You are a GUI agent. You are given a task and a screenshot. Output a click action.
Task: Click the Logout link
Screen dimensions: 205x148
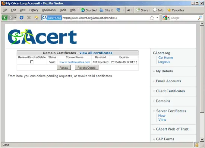point(164,62)
